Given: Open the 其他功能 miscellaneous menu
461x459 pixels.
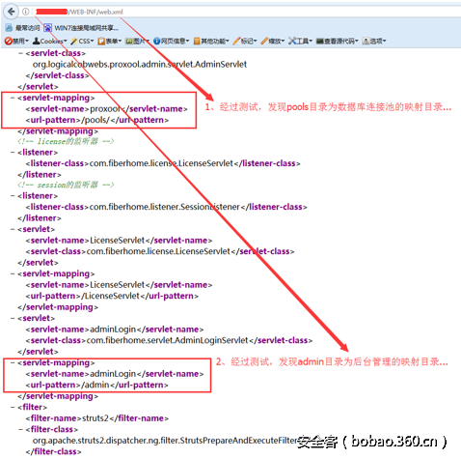Looking at the screenshot, I should click(211, 41).
